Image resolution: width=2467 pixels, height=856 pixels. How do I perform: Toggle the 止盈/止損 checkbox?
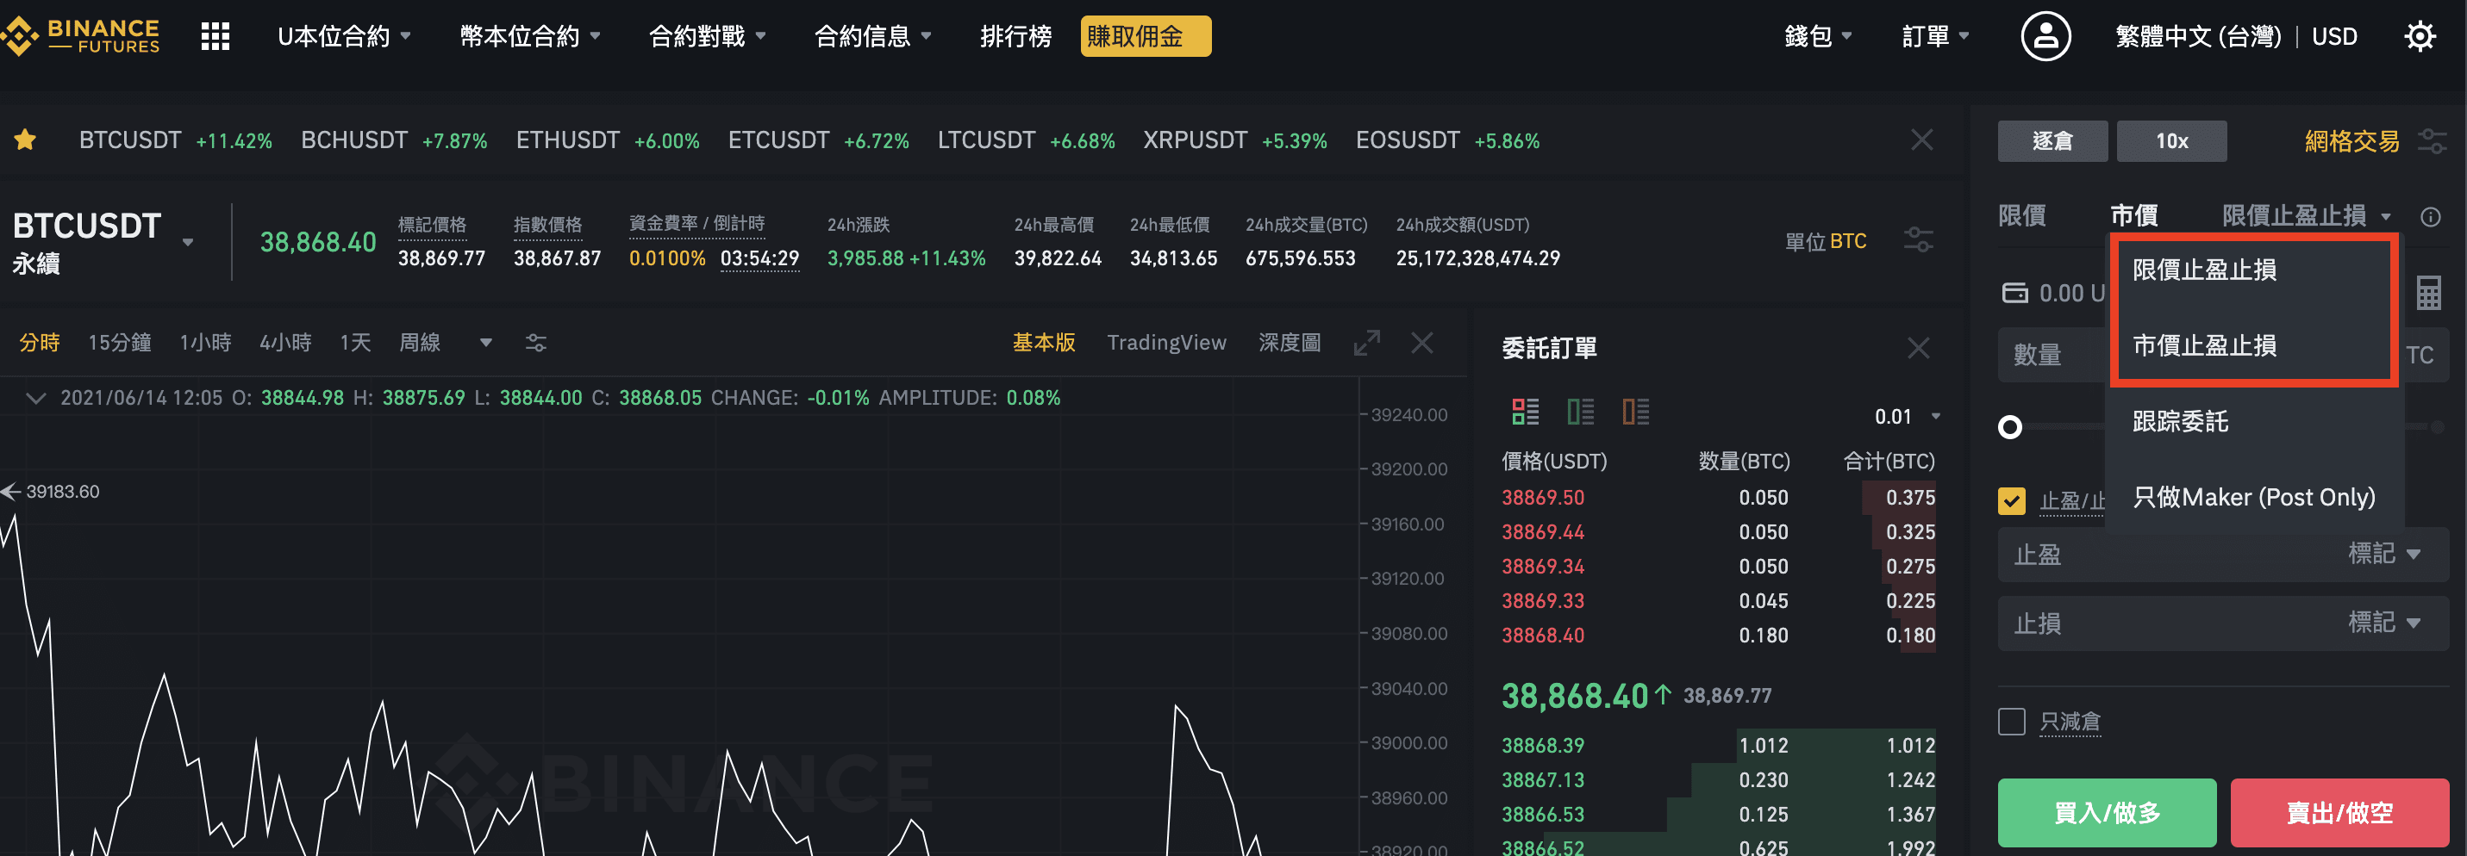click(2011, 501)
